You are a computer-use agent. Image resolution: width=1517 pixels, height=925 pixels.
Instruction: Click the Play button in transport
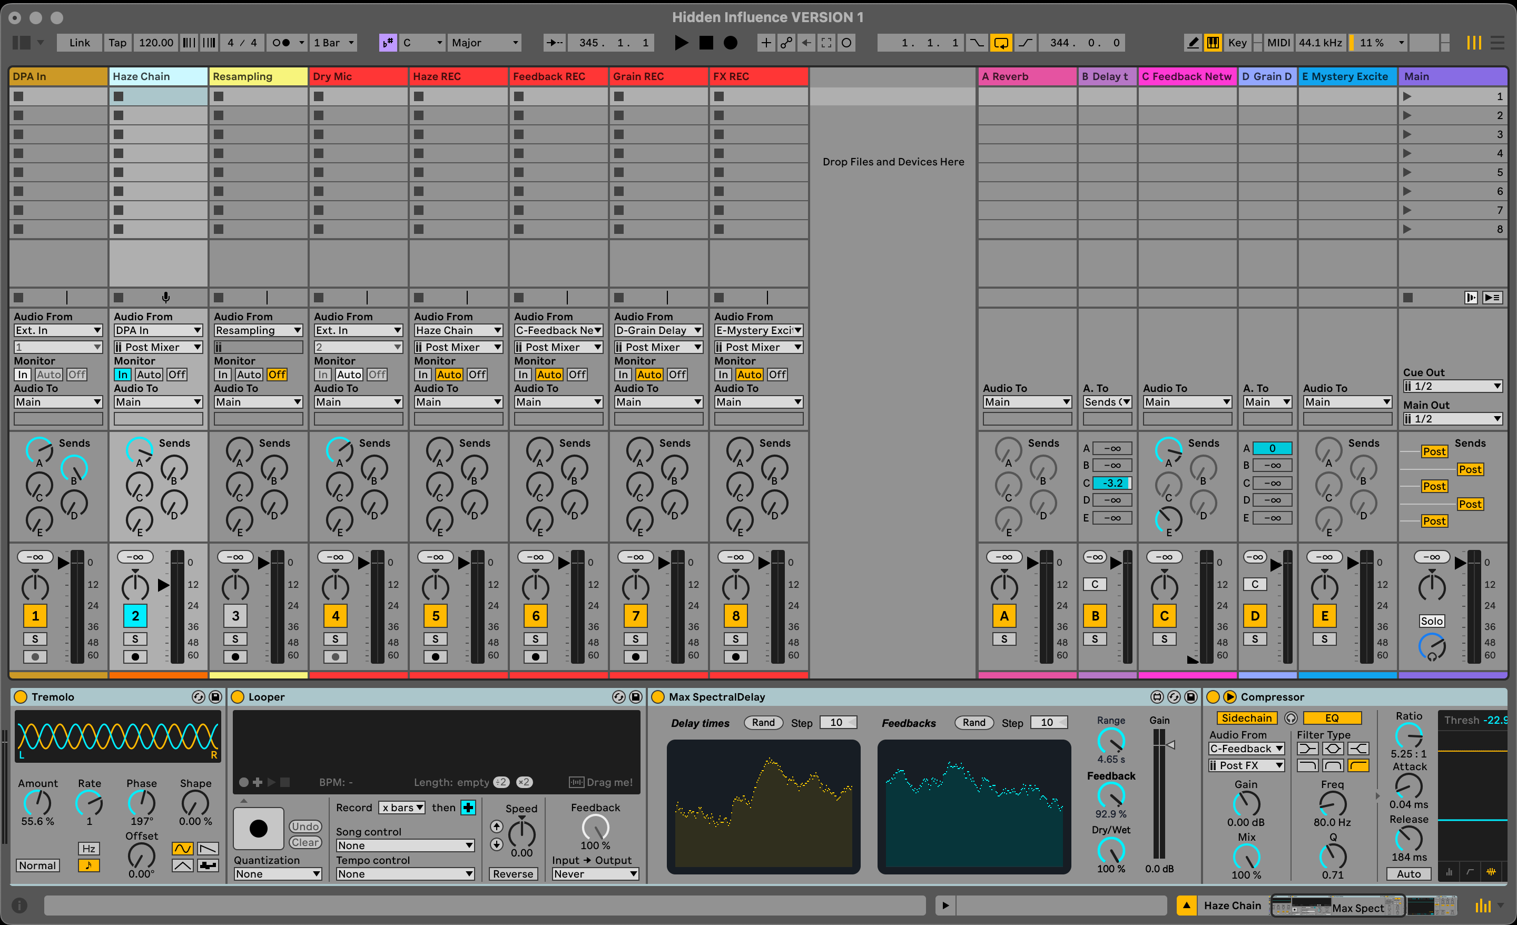point(681,43)
